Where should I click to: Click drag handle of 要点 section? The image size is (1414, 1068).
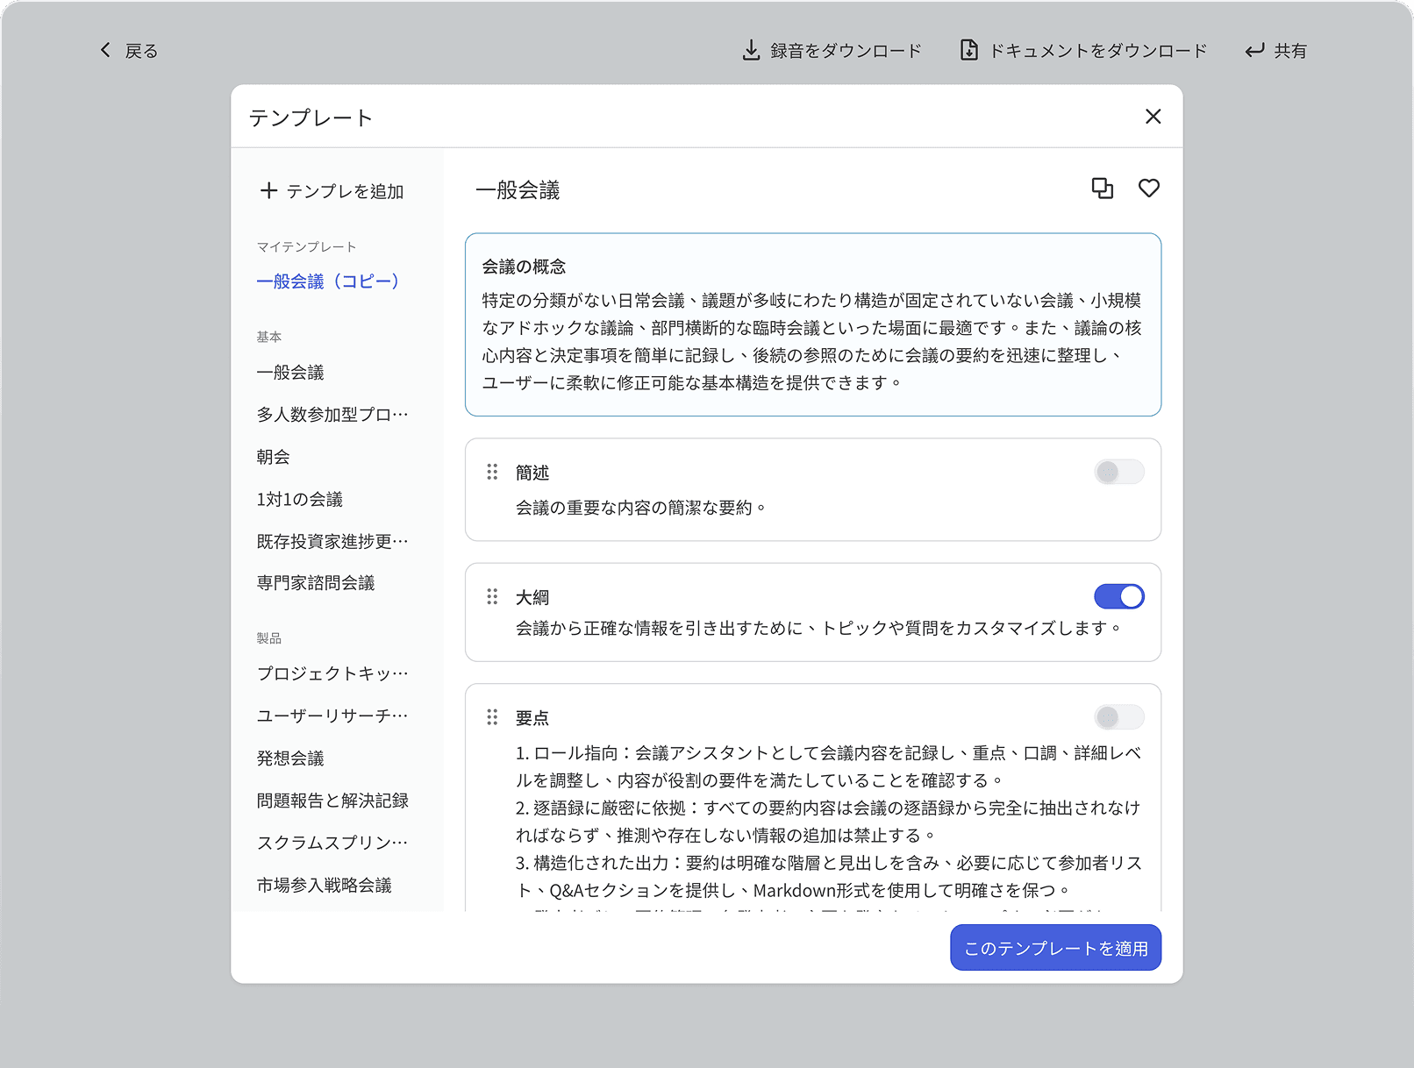pos(492,717)
